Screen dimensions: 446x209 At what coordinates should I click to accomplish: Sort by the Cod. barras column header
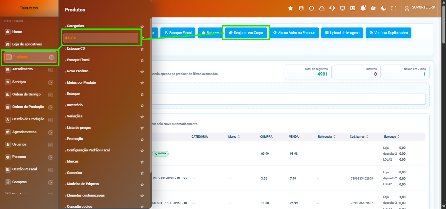coord(359,137)
